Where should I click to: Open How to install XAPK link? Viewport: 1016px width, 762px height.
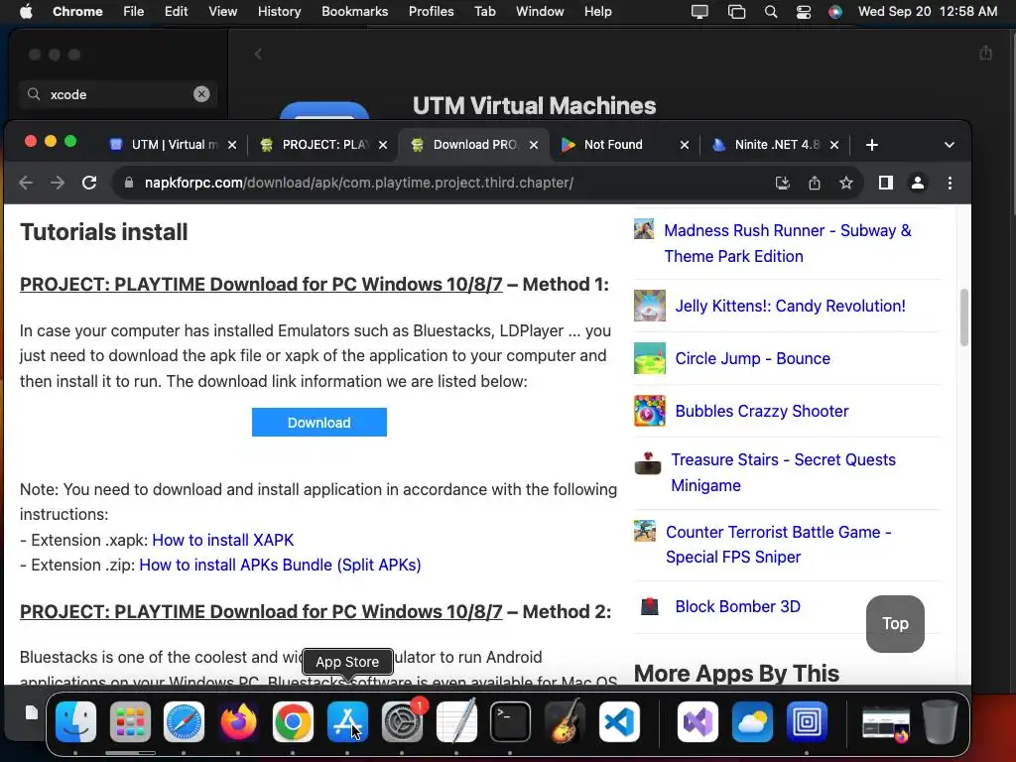tap(223, 540)
